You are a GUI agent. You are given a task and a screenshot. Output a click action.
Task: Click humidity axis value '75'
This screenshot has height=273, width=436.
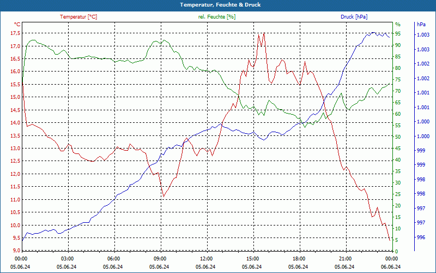[x=398, y=79]
